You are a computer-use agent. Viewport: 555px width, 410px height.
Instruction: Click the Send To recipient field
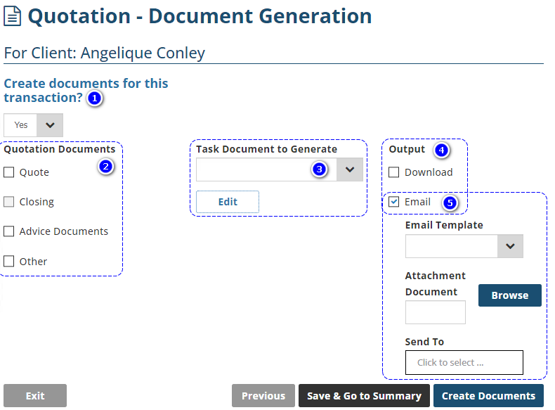coord(464,363)
